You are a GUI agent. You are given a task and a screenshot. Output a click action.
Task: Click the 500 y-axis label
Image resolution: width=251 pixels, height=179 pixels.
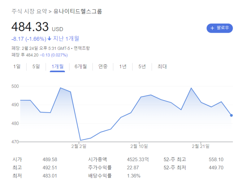(15, 86)
